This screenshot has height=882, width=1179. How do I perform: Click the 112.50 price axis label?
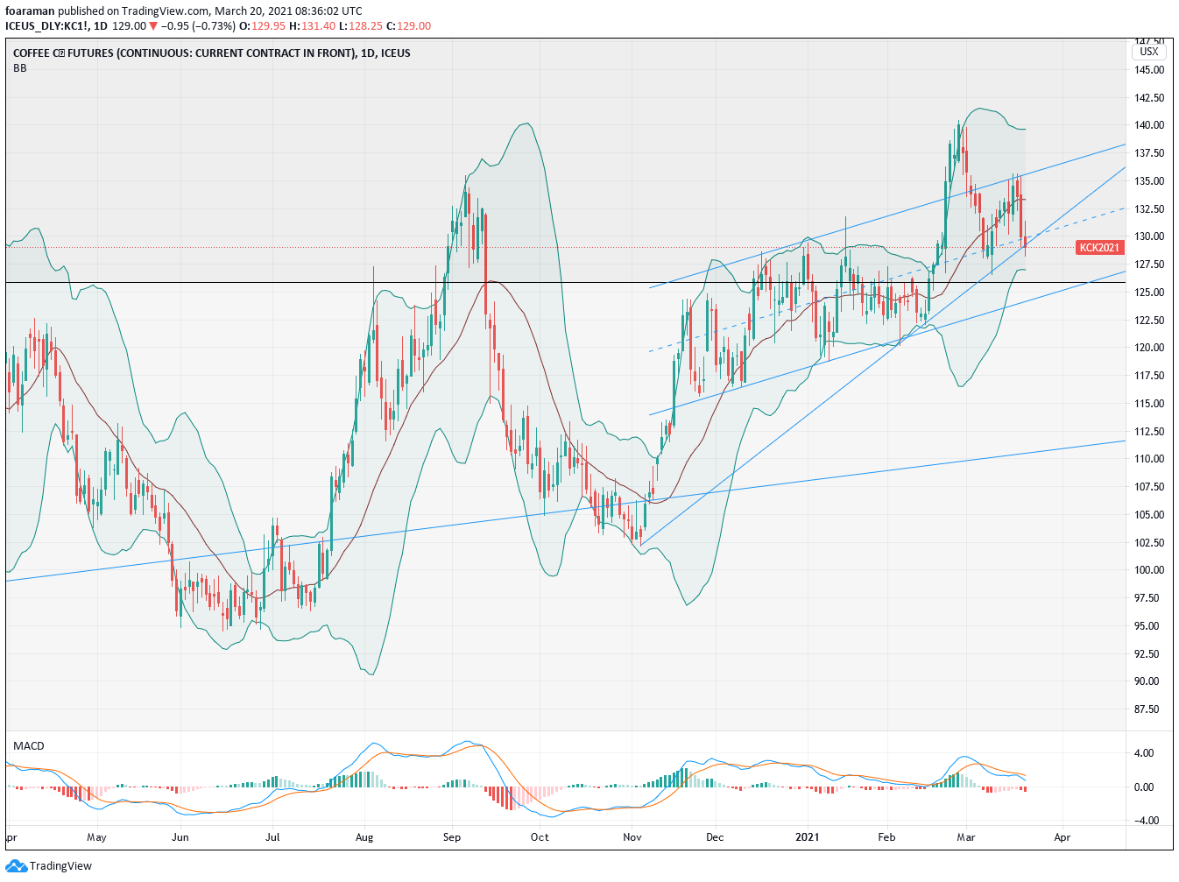click(1149, 432)
